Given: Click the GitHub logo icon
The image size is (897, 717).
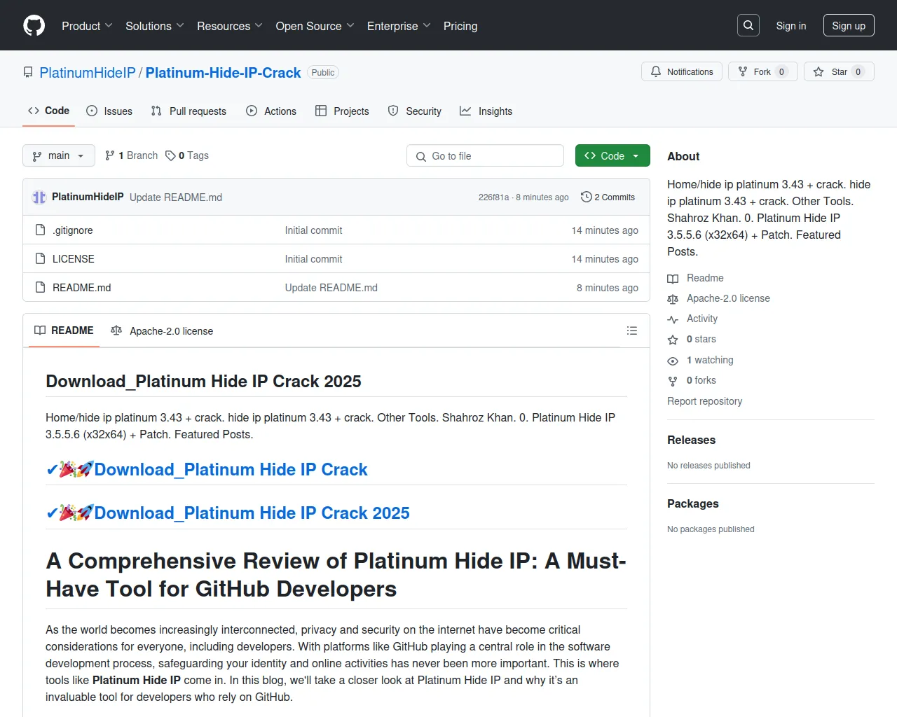Looking at the screenshot, I should (x=34, y=26).
